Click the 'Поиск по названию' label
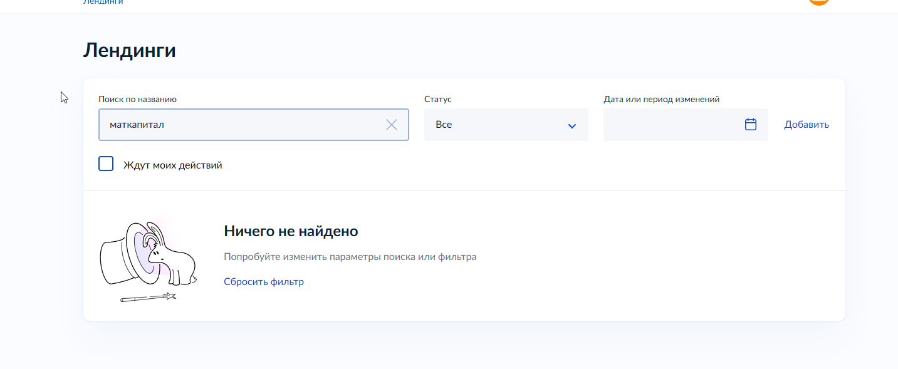The width and height of the screenshot is (898, 369). pos(138,99)
